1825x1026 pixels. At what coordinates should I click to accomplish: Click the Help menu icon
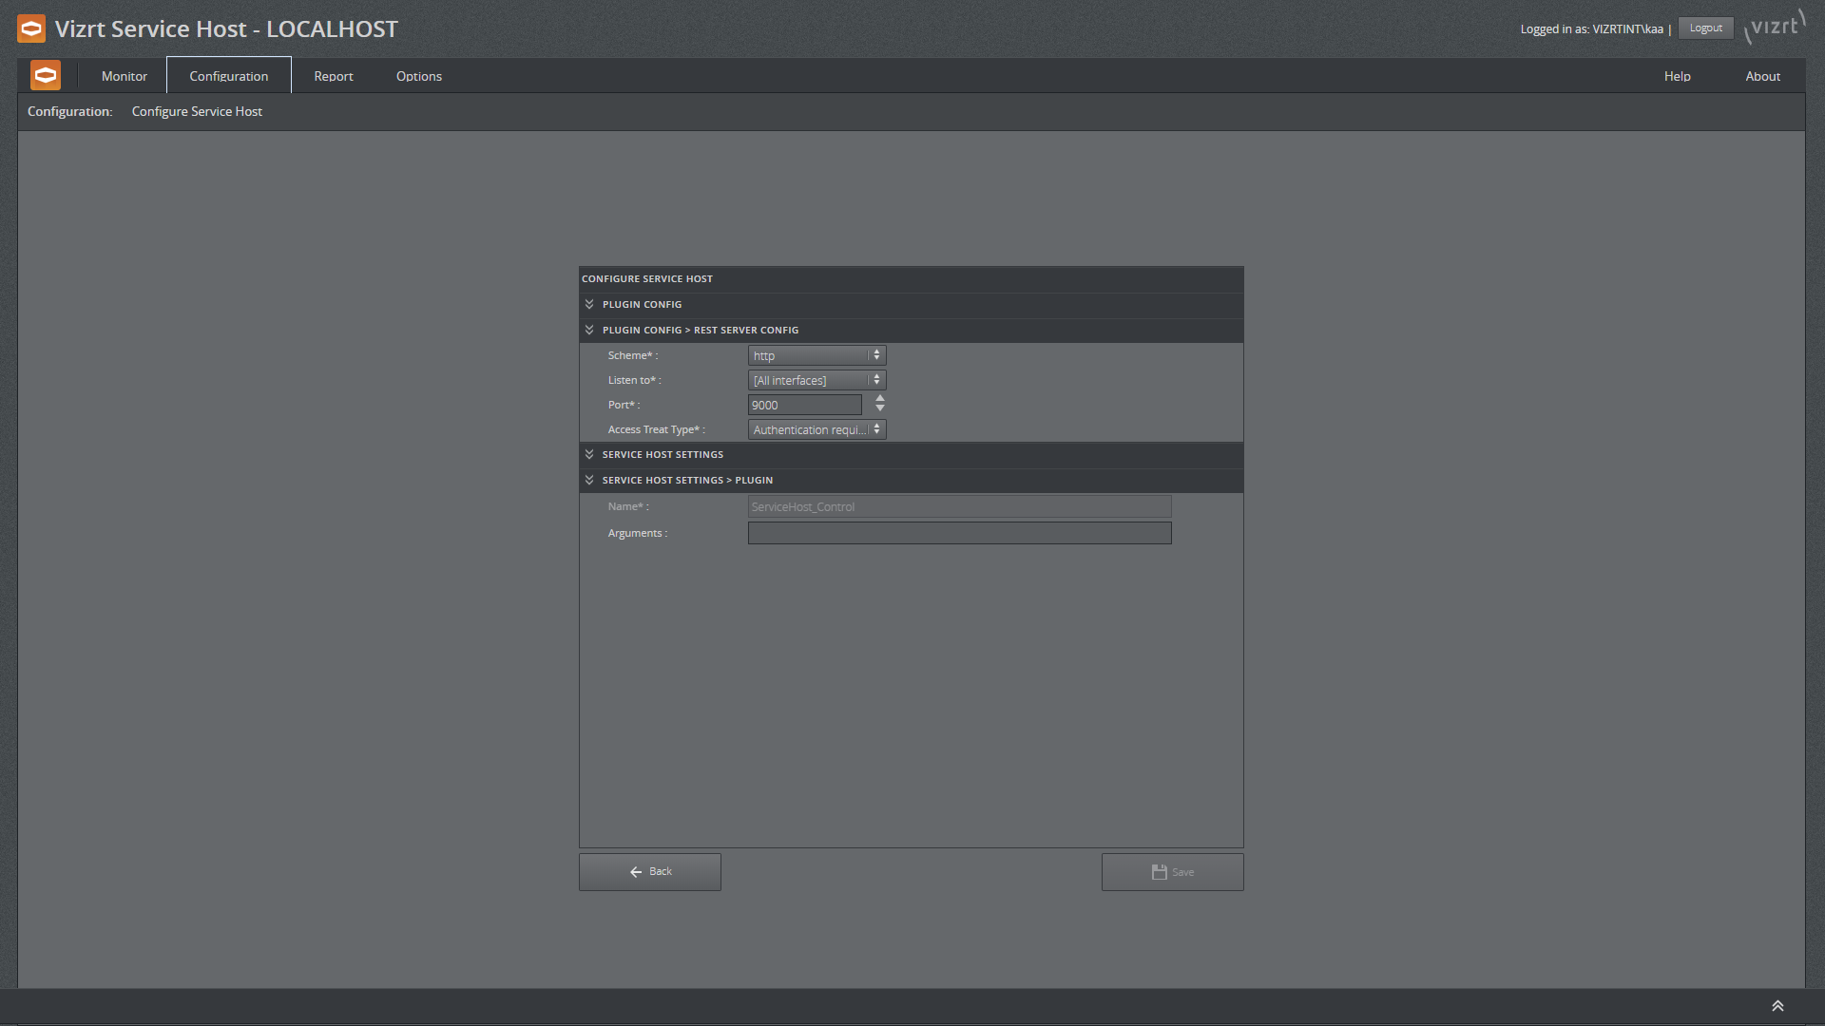point(1676,75)
